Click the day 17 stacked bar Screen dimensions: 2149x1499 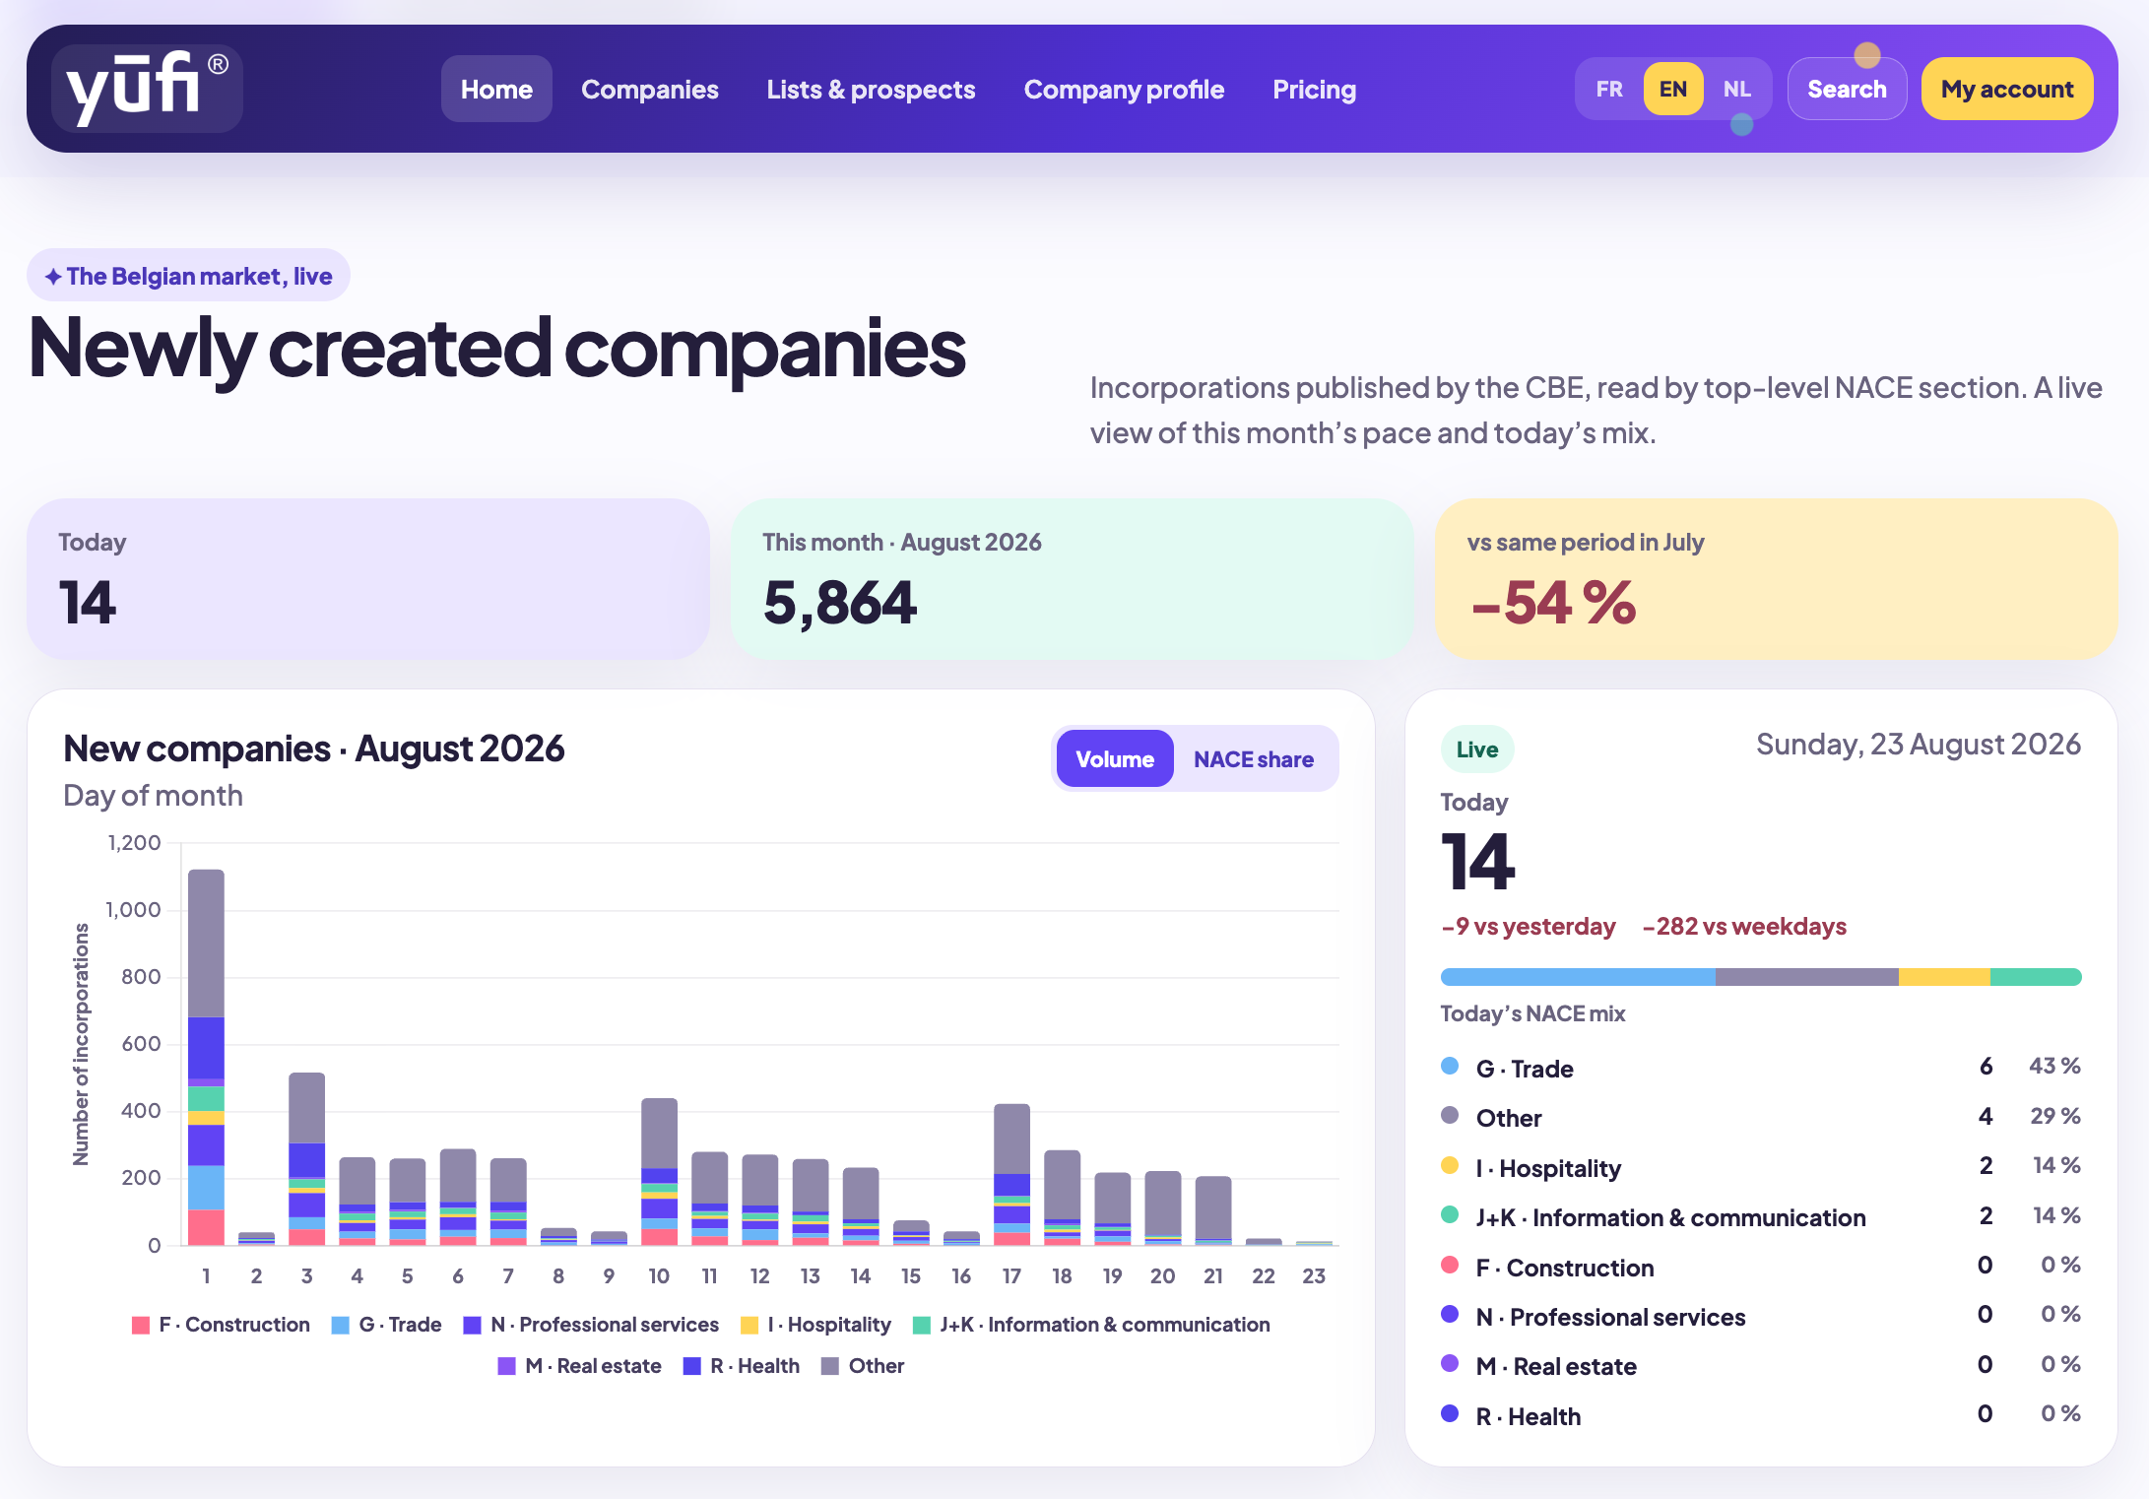1011,1174
